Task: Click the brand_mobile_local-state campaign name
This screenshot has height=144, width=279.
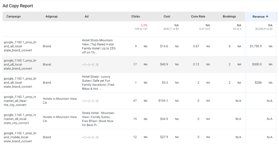Action: [20, 137]
